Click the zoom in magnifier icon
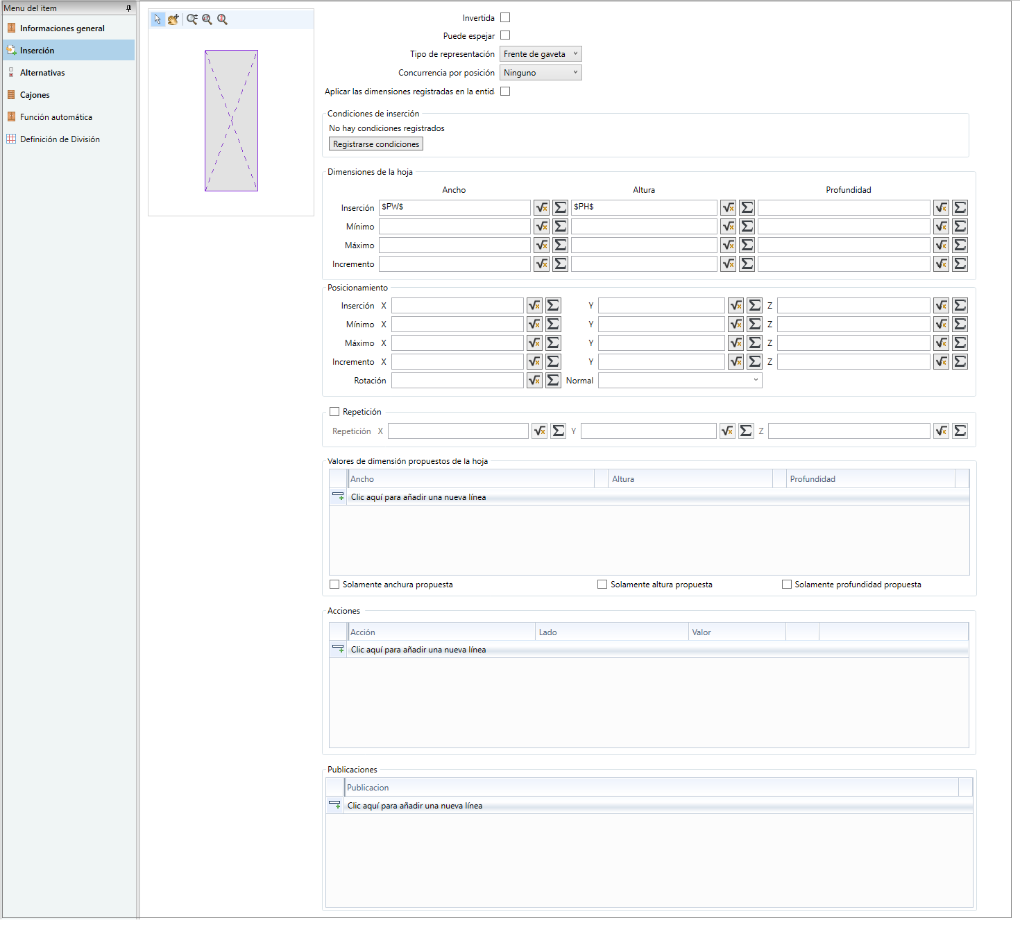The width and height of the screenshot is (1020, 925). [192, 19]
